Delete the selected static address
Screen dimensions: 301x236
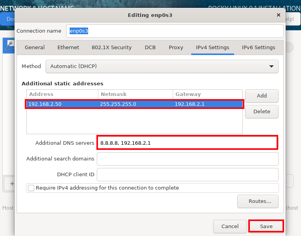click(262, 111)
